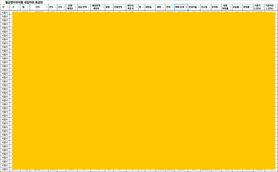Open the 상승률 column filter
The width and height of the screenshot is (278, 172).
click(241, 7)
